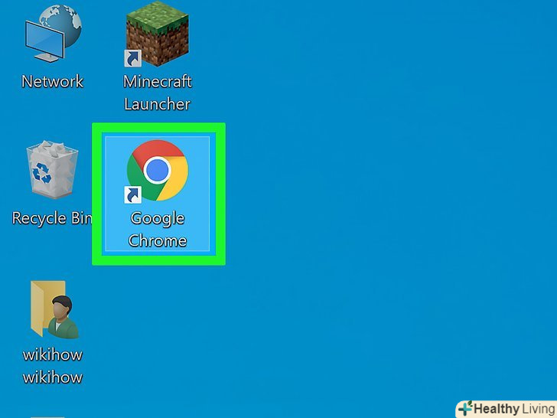Click the "Google Chrome" label text
557x418 pixels.
click(x=158, y=230)
